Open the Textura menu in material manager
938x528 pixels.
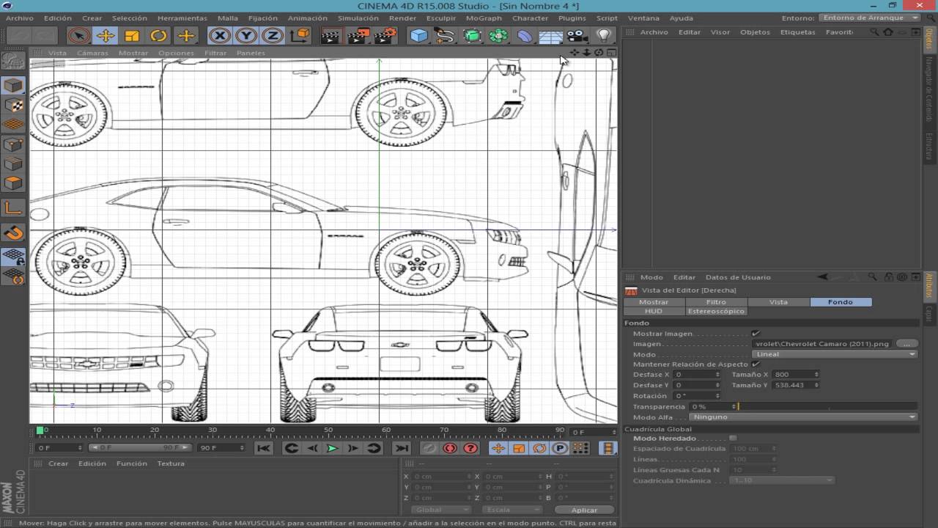[x=171, y=463]
